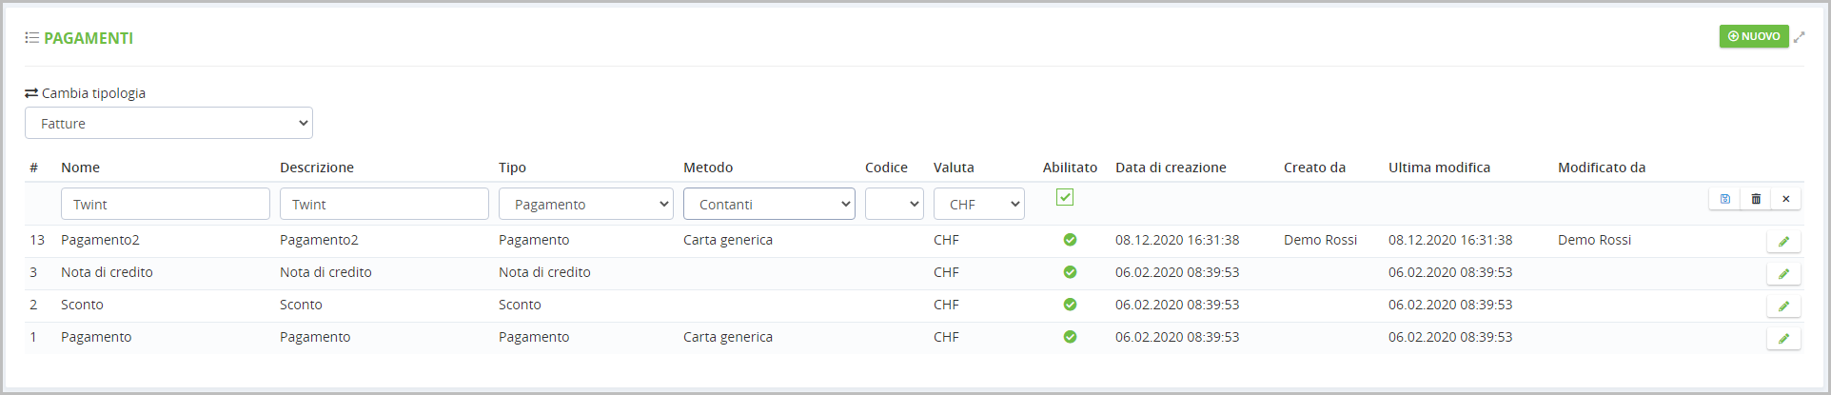Open the Tipo dropdown showing Pagamento

(x=585, y=204)
